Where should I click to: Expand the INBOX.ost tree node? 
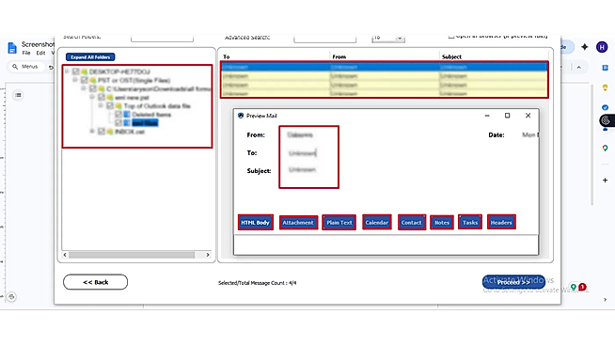(92, 132)
